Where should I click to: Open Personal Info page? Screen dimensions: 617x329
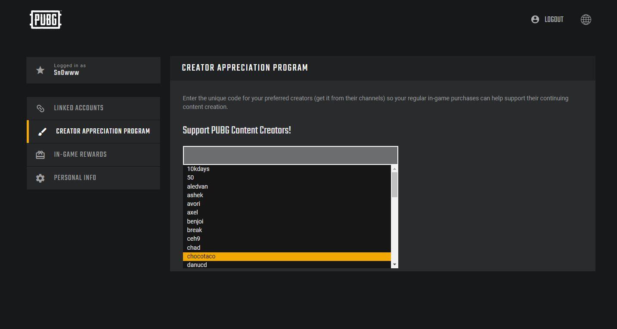pyautogui.click(x=75, y=178)
